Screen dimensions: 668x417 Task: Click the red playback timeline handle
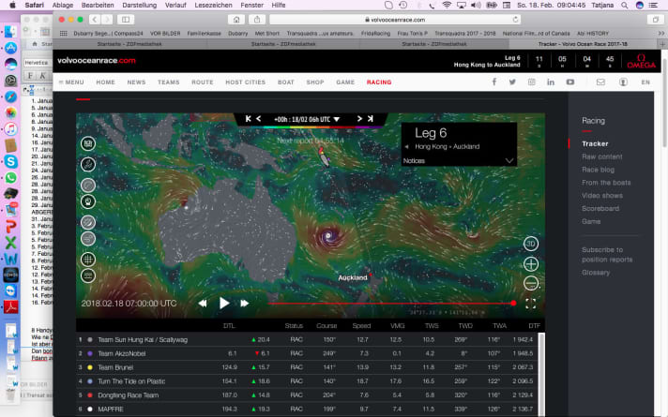(x=513, y=303)
